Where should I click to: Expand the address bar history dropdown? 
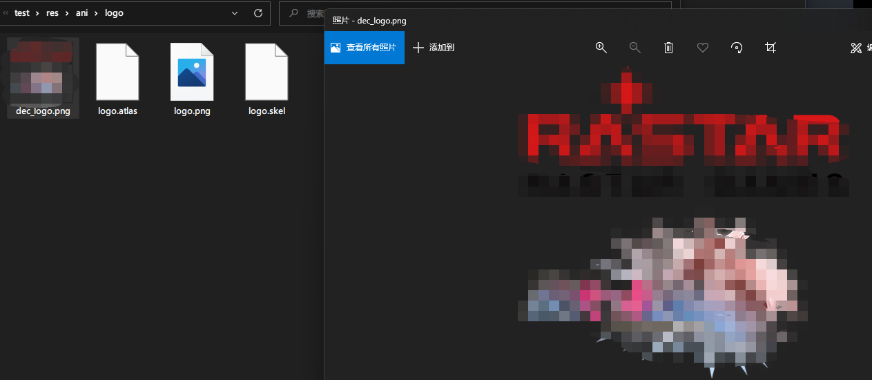235,13
